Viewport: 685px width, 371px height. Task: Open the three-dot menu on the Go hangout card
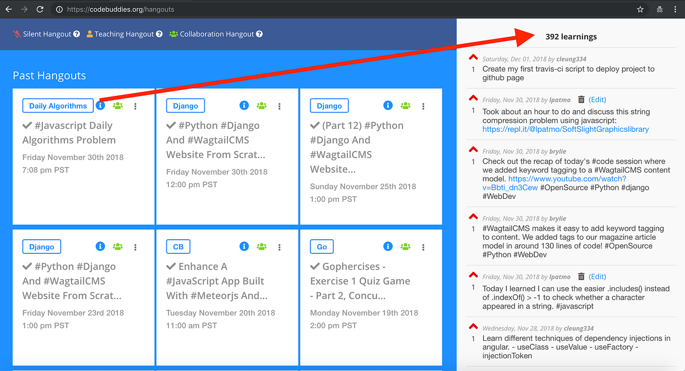click(423, 246)
